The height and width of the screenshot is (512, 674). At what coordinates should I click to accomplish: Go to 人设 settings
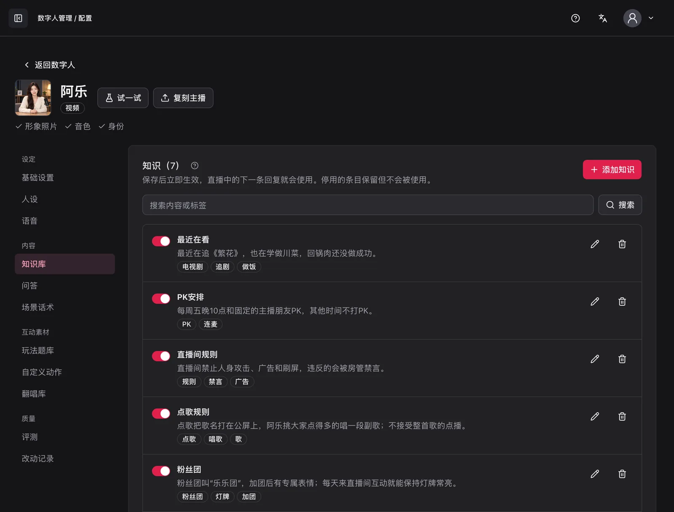65,199
